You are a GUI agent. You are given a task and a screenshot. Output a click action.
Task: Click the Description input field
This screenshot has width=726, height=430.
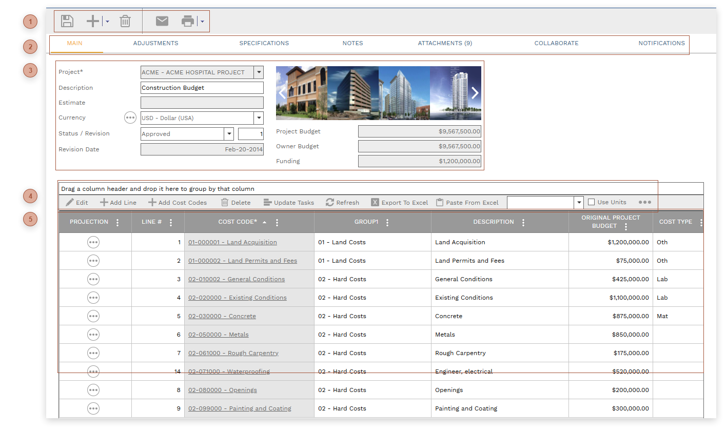pyautogui.click(x=202, y=88)
